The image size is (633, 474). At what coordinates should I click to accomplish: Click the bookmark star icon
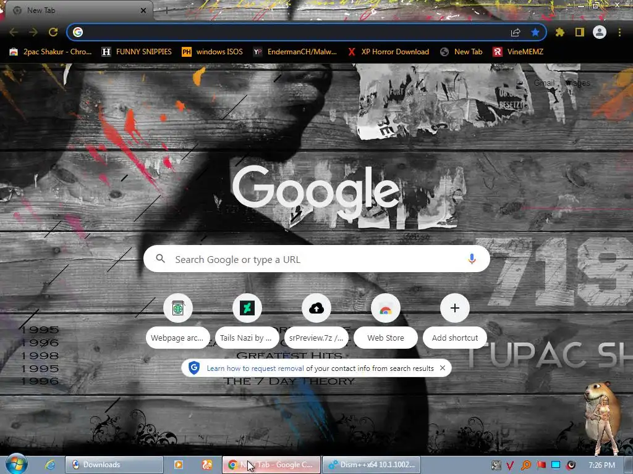click(535, 32)
